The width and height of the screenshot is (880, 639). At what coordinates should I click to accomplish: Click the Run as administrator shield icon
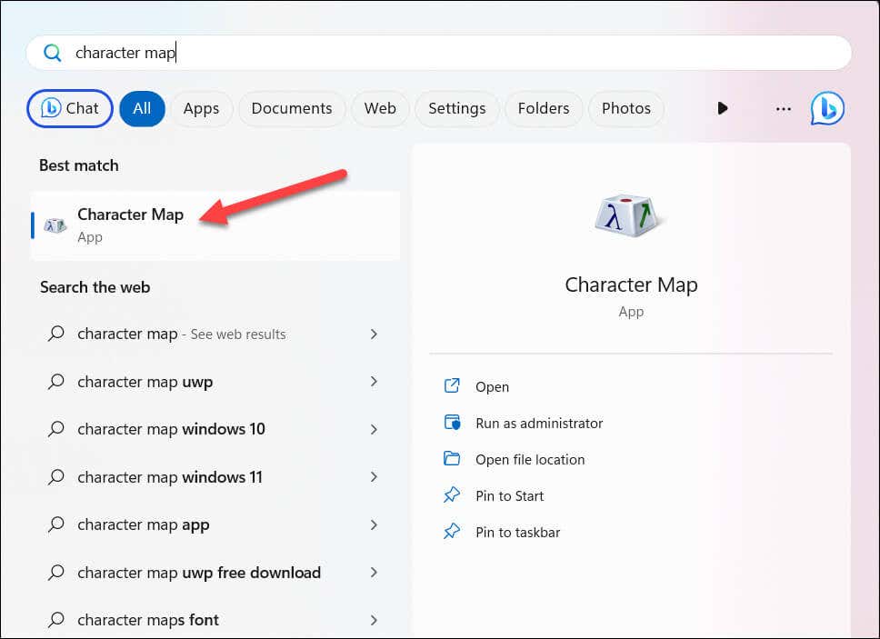452,423
